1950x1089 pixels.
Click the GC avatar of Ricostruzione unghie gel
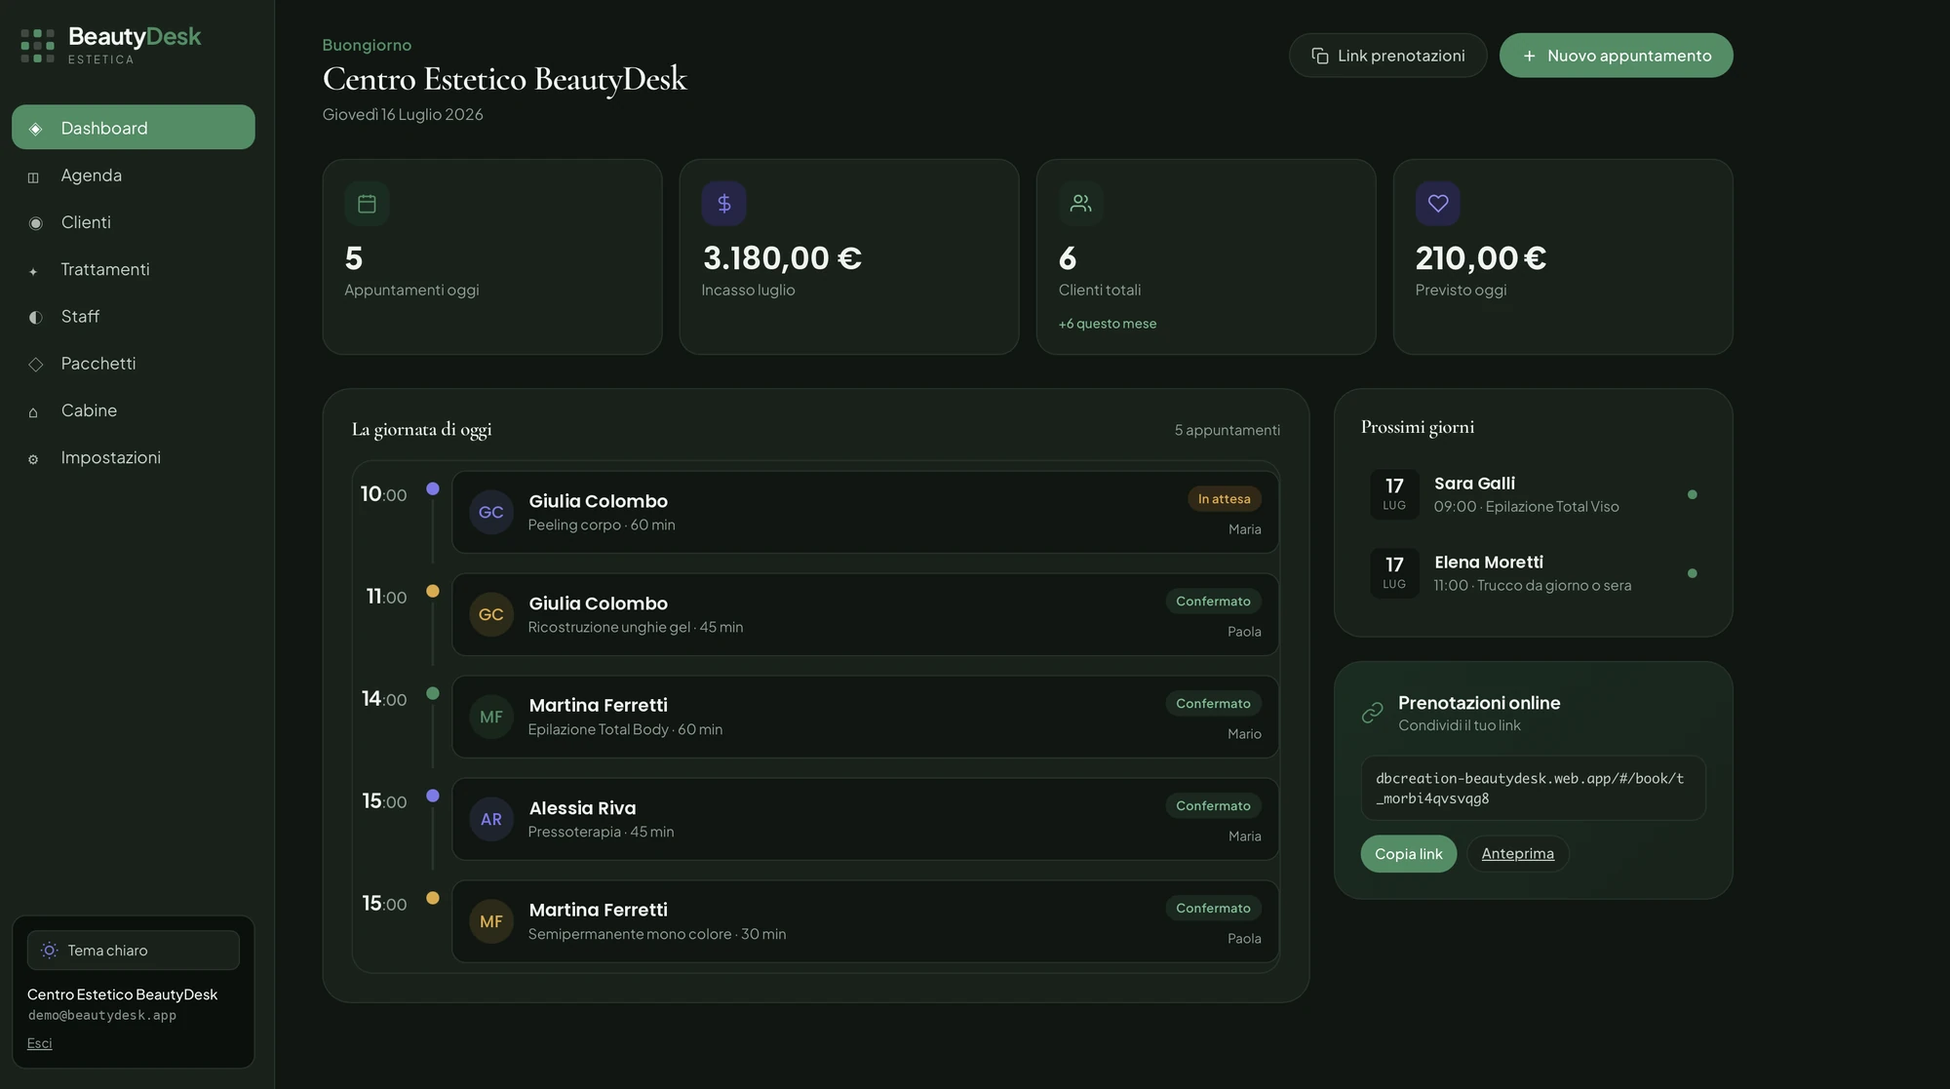pos(491,615)
